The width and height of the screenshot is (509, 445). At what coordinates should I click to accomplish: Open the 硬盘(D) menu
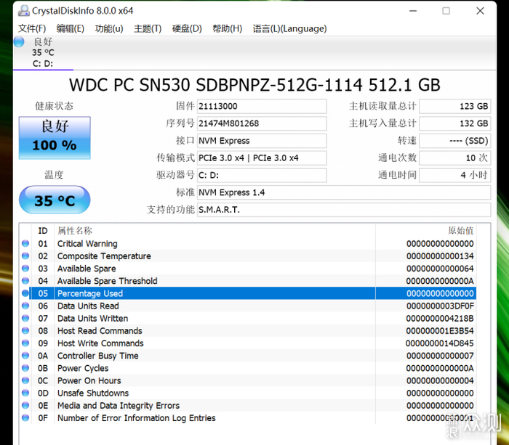click(x=187, y=28)
